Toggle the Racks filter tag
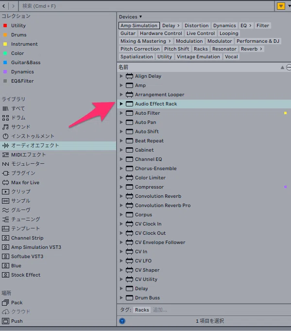This screenshot has width=291, height=331. pyautogui.click(x=201, y=49)
